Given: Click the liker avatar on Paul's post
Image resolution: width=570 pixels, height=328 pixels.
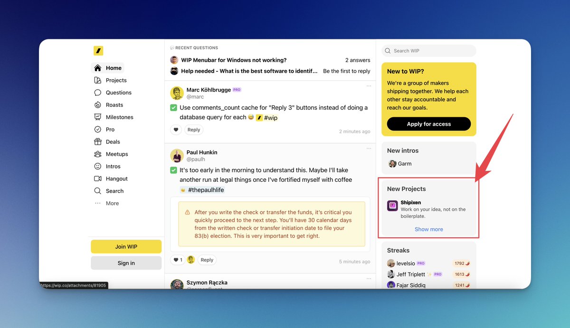Looking at the screenshot, I should coord(191,260).
